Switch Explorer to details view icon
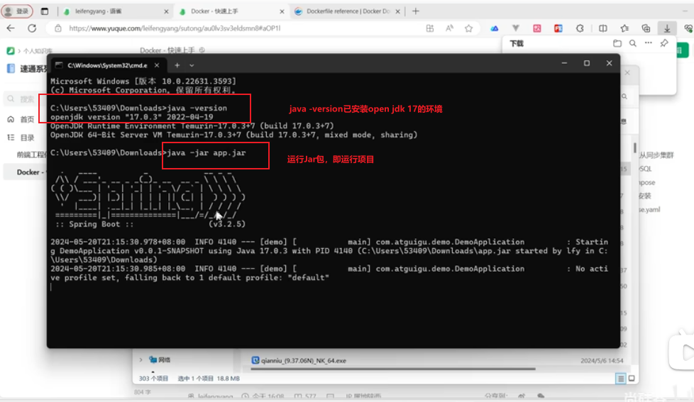The height and width of the screenshot is (402, 694). pos(620,379)
